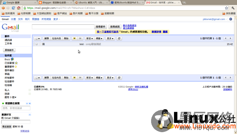
Task: Click the enable desktop notifications link
Action: click(107, 32)
